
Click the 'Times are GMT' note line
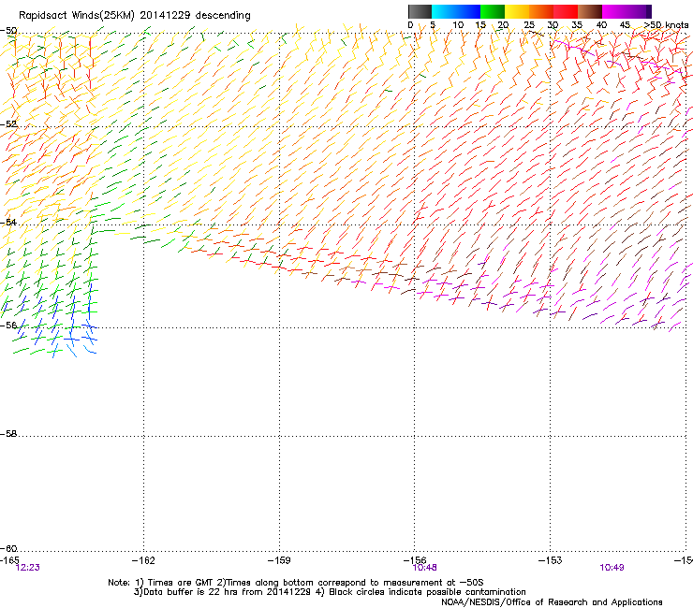pos(296,583)
